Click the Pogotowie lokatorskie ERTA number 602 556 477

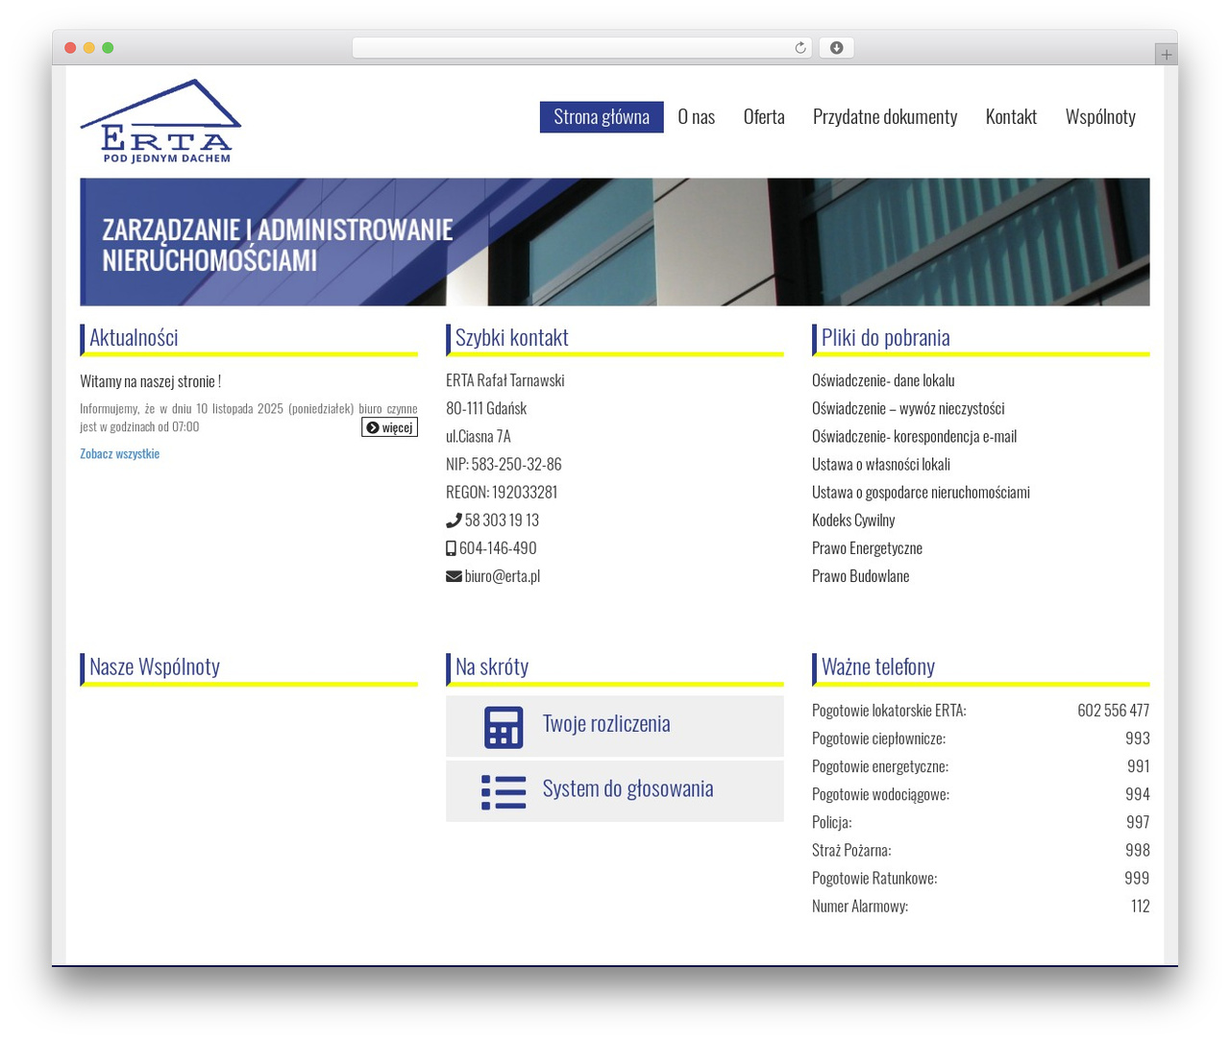coord(1113,711)
